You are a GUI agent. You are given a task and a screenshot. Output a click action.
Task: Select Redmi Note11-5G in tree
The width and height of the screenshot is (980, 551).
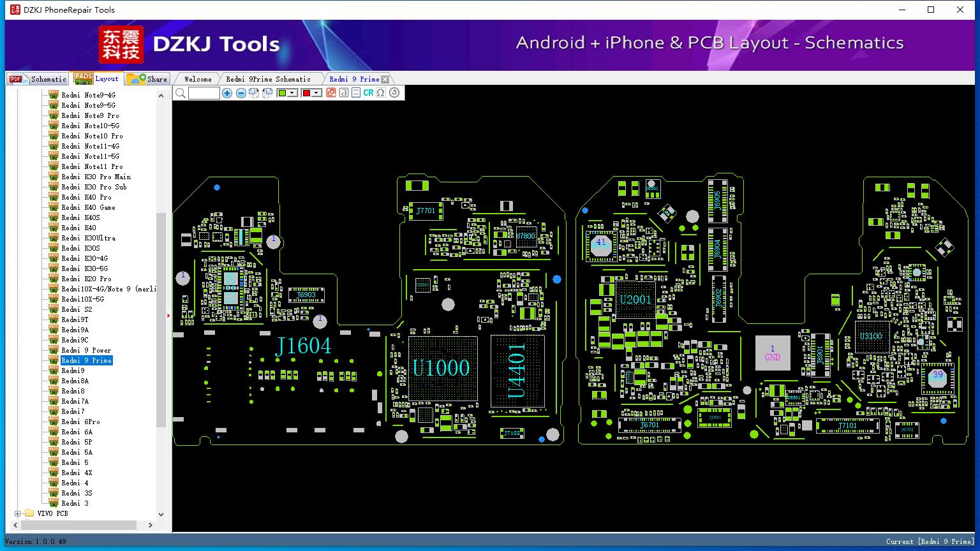click(90, 156)
